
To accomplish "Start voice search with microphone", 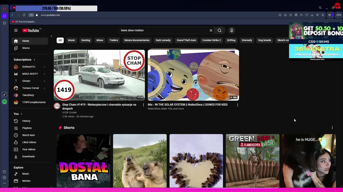I will [x=232, y=30].
